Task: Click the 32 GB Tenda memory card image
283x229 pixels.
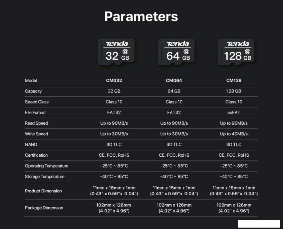Action: (116, 52)
